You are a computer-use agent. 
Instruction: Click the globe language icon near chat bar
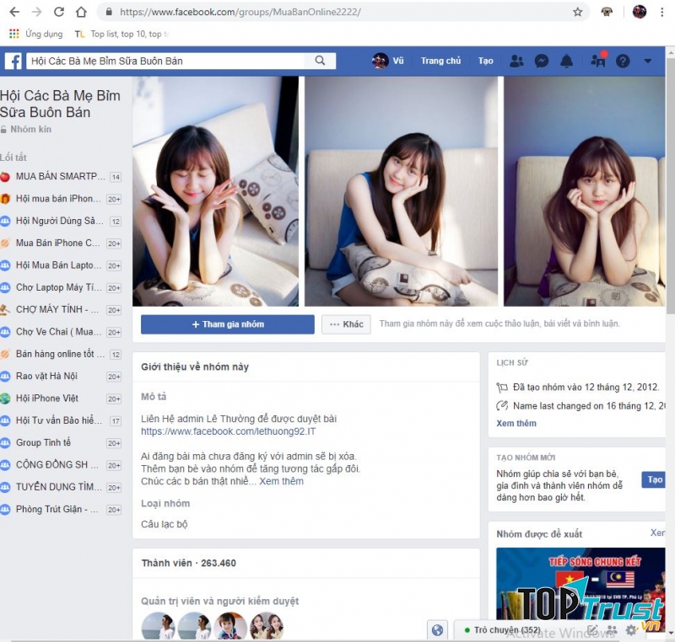click(437, 629)
